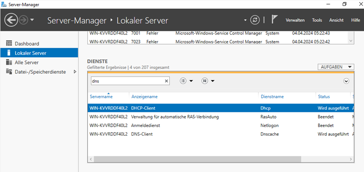Viewport: 364px width, 172px height.
Task: Click Wird ausgeführt status of DNS-Client
Action: coord(333,134)
